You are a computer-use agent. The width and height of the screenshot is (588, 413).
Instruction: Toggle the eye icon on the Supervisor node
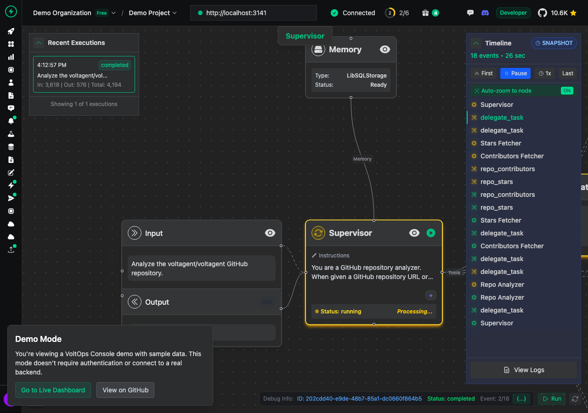[x=414, y=233]
